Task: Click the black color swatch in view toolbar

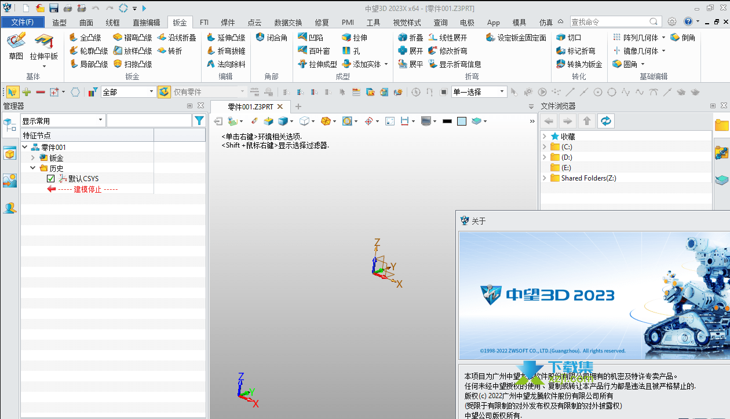Action: tap(447, 121)
